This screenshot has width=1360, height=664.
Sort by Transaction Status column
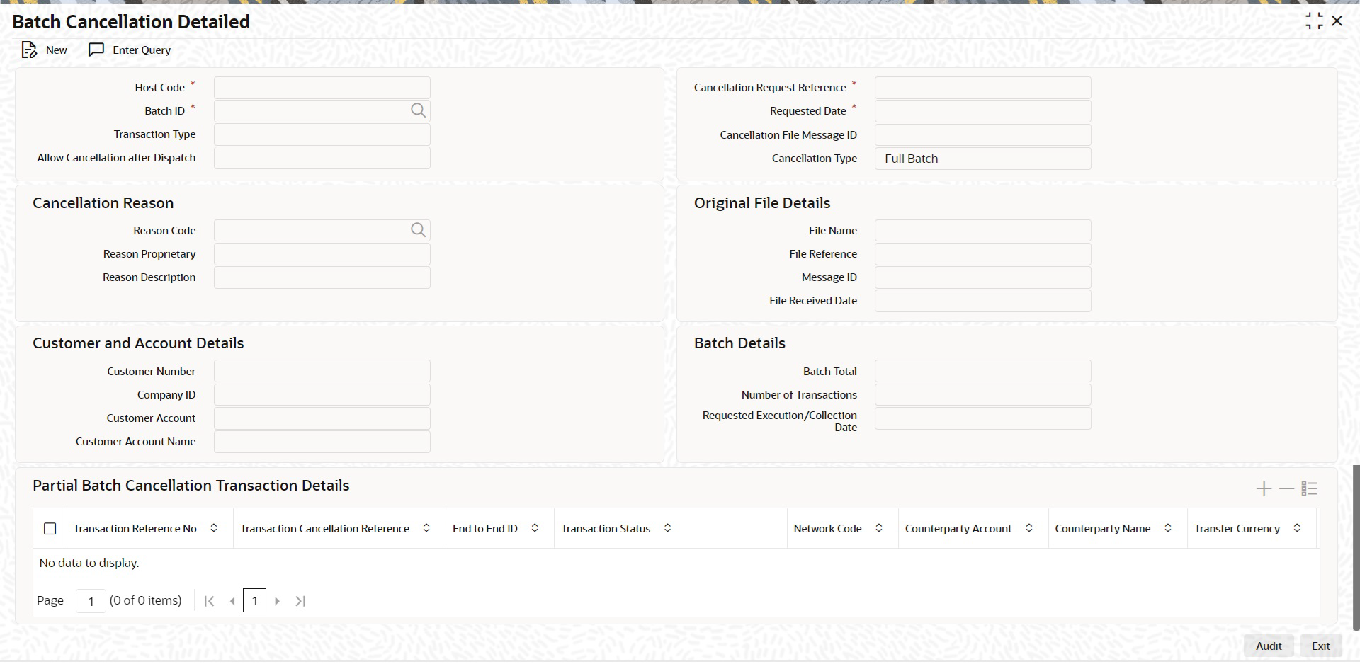pyautogui.click(x=667, y=528)
